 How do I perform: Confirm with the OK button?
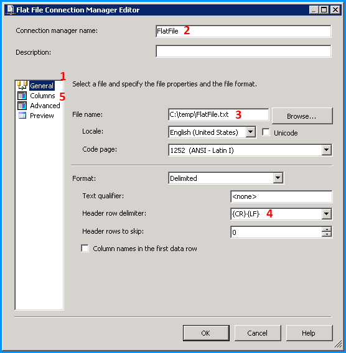pyautogui.click(x=206, y=333)
